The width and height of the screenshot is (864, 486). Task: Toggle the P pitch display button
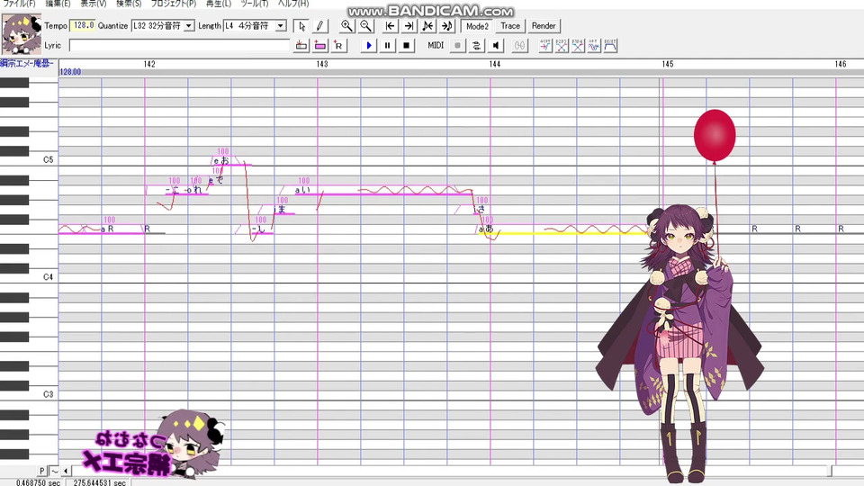[42, 471]
